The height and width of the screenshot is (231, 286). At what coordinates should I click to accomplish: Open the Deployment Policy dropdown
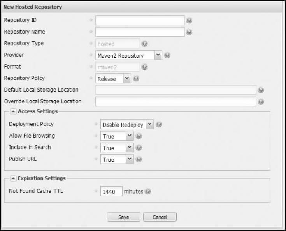pyautogui.click(x=150, y=125)
